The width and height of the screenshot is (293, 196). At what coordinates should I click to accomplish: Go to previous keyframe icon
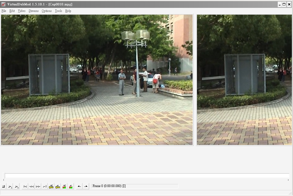(51, 186)
